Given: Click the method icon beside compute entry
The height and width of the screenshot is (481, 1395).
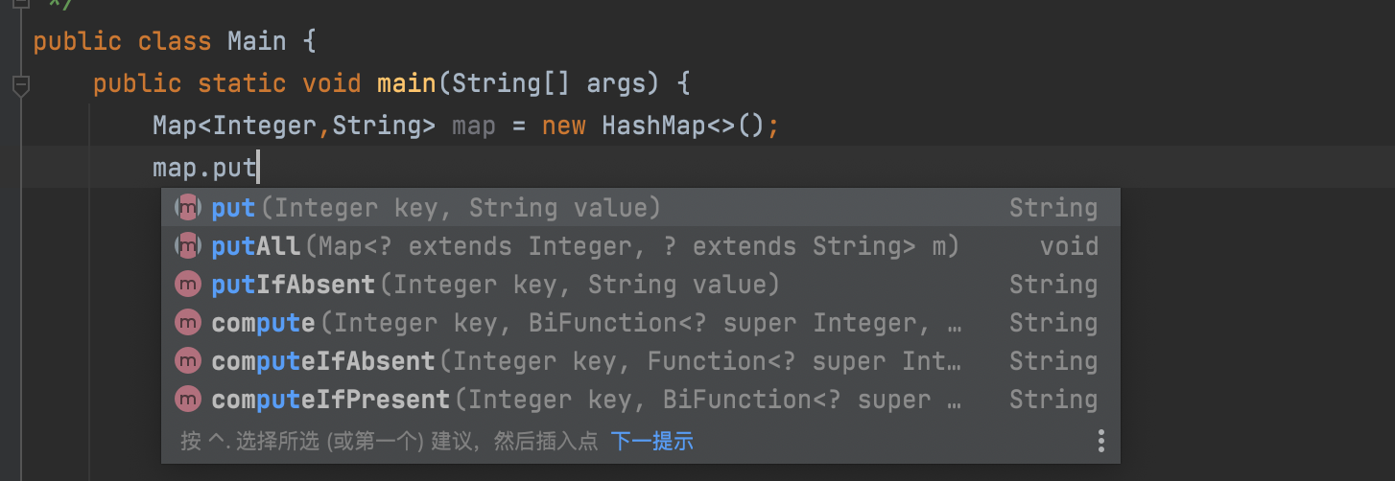Looking at the screenshot, I should [188, 323].
